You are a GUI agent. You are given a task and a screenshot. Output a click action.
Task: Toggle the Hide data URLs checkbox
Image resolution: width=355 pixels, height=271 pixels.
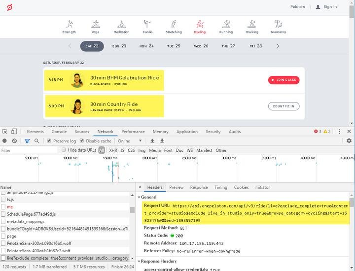[x=64, y=150]
